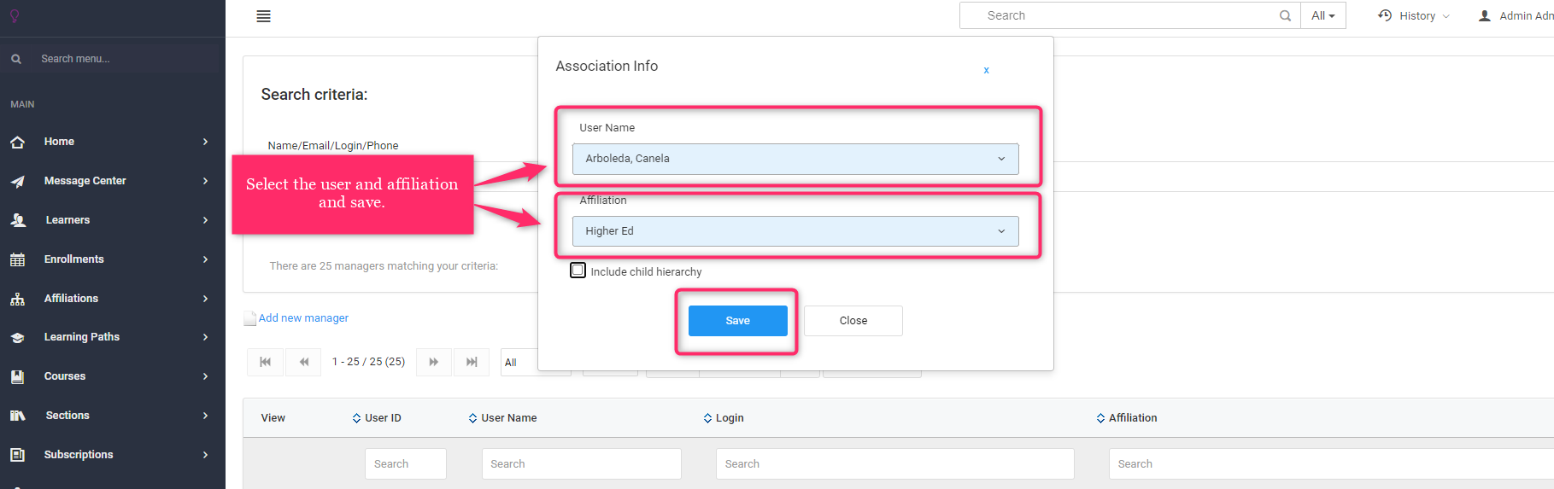Open the All search filter dropdown

(x=1322, y=15)
